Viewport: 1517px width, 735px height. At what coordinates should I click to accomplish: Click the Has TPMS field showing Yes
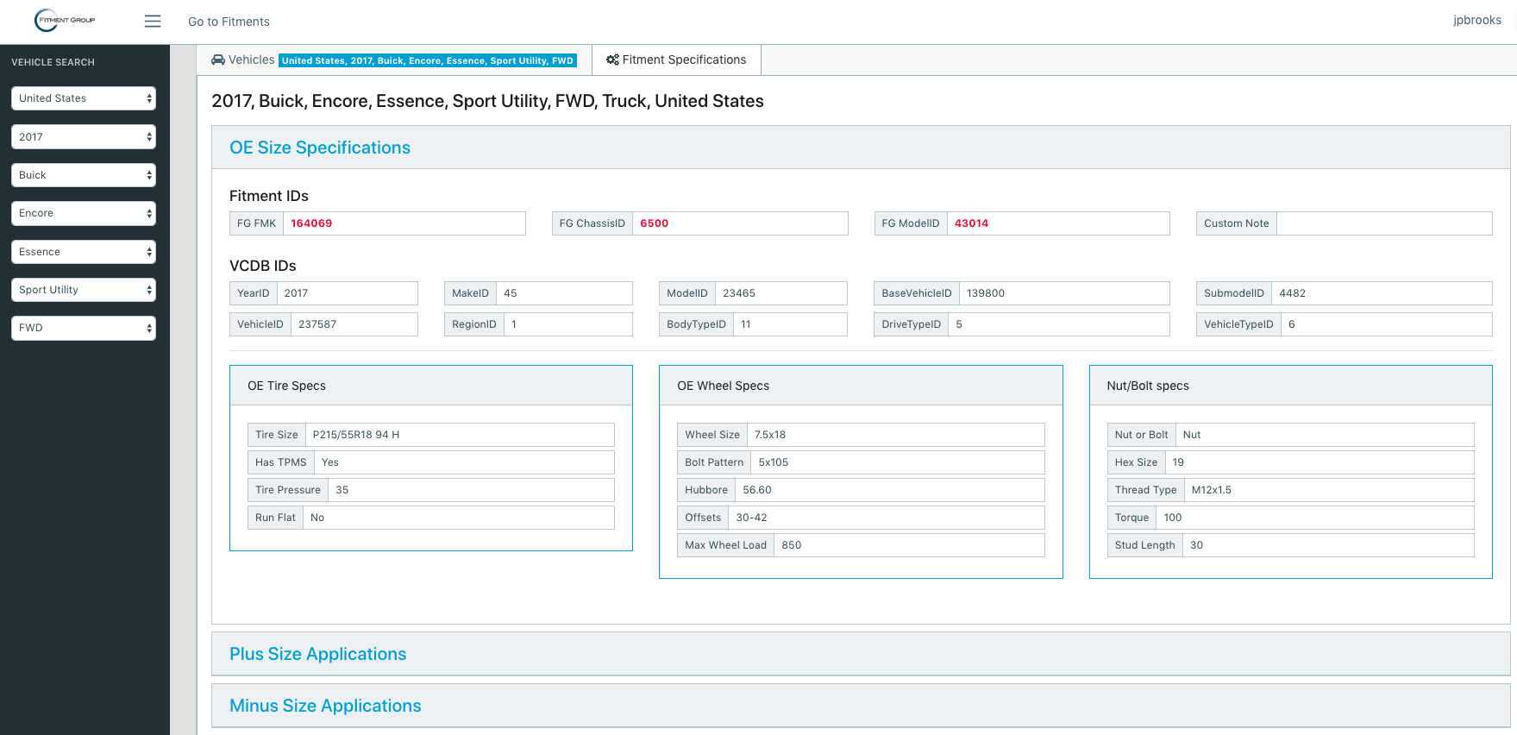464,462
